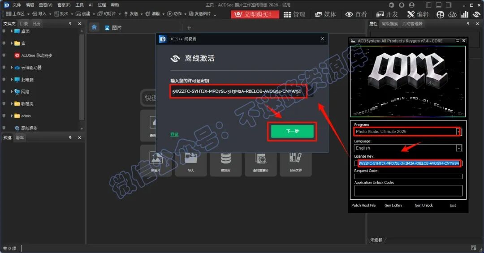Open the Language dropdown in Keygen window
This screenshot has width=484, height=253.
point(459,148)
